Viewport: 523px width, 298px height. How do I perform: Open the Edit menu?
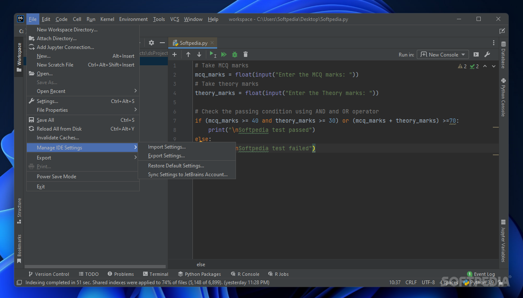[46, 19]
